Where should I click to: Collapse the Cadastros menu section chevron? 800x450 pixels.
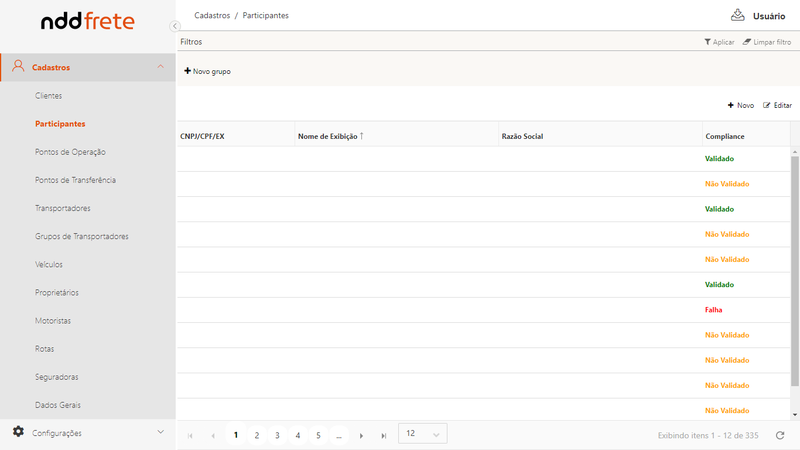[x=160, y=67]
